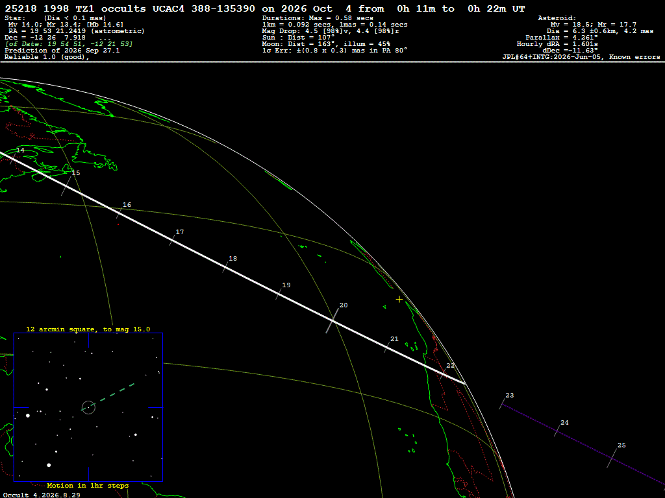Click the '12 arcmin square, to mag 15.0' caption

coord(88,329)
